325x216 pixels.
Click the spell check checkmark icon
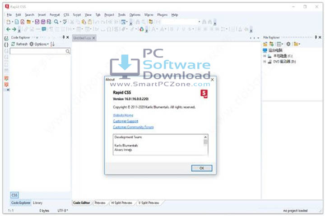(65, 22)
